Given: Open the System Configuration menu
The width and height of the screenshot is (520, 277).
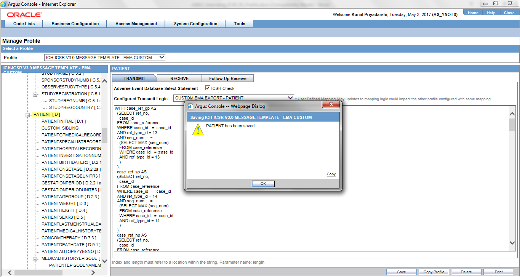Looking at the screenshot, I should pyautogui.click(x=195, y=24).
